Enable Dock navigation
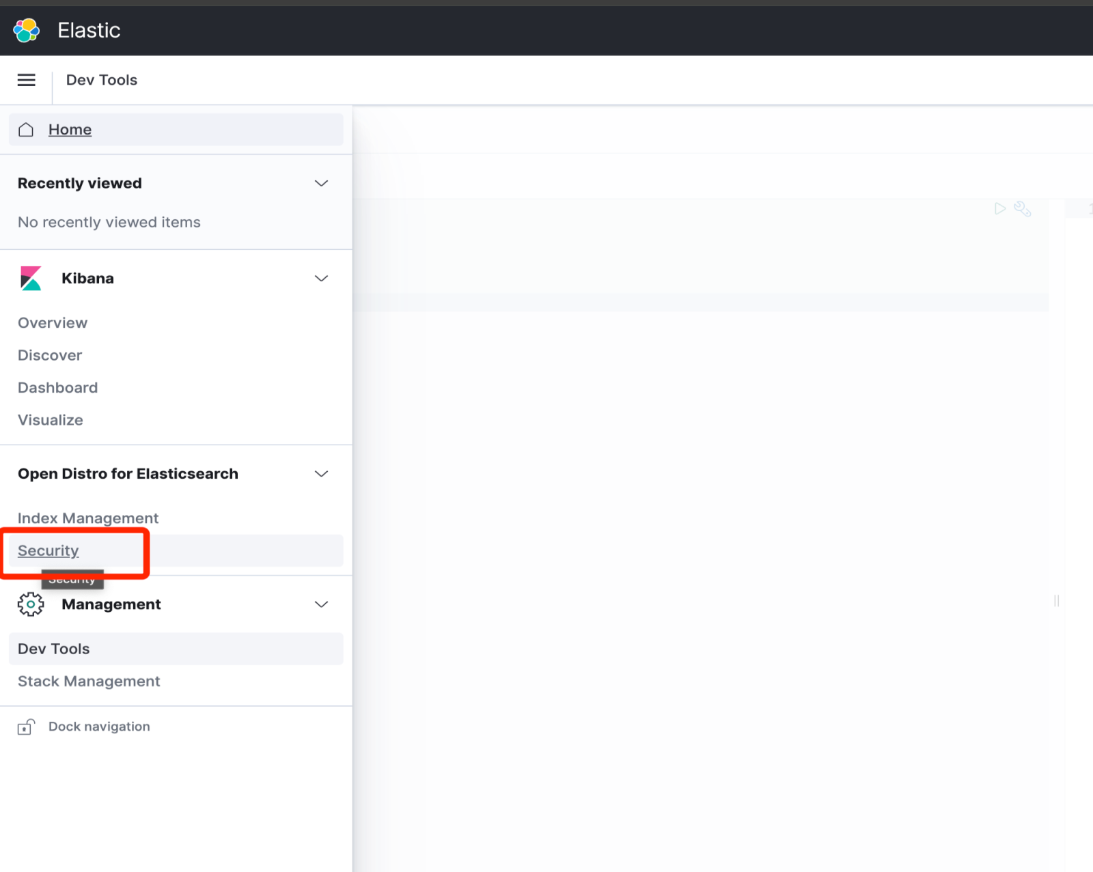 [x=99, y=727]
